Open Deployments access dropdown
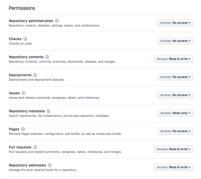The width and height of the screenshot is (201, 179). point(175,77)
